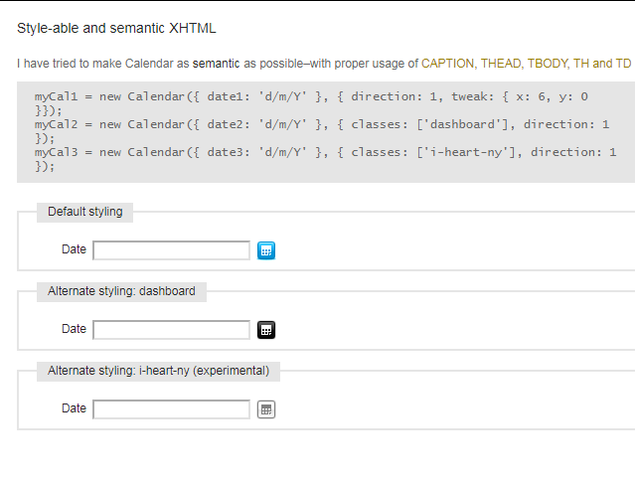This screenshot has height=483, width=635.
Task: Follow the 'semantic' link in the paragraph
Action: click(216, 64)
